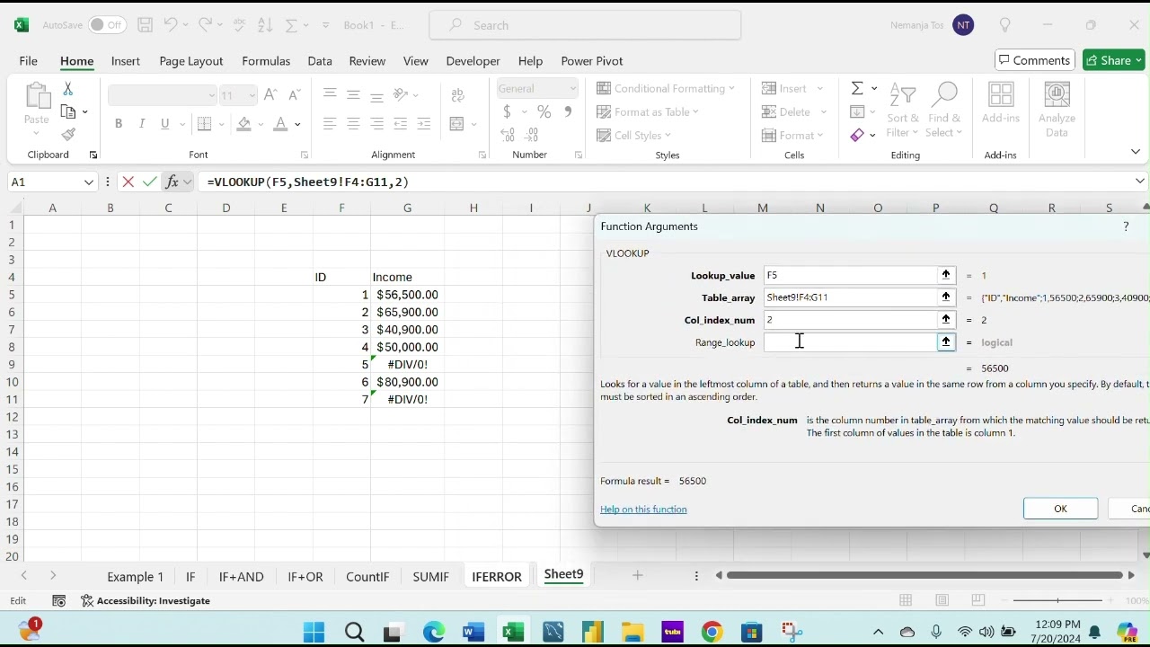Toggle Italic formatting
The image size is (1150, 647).
(x=142, y=124)
